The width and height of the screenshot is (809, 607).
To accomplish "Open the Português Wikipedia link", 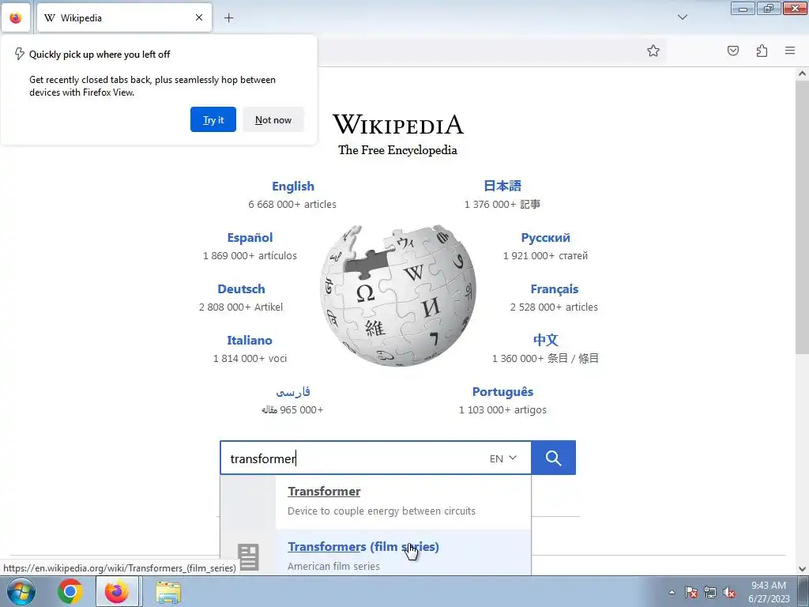I will coord(502,392).
